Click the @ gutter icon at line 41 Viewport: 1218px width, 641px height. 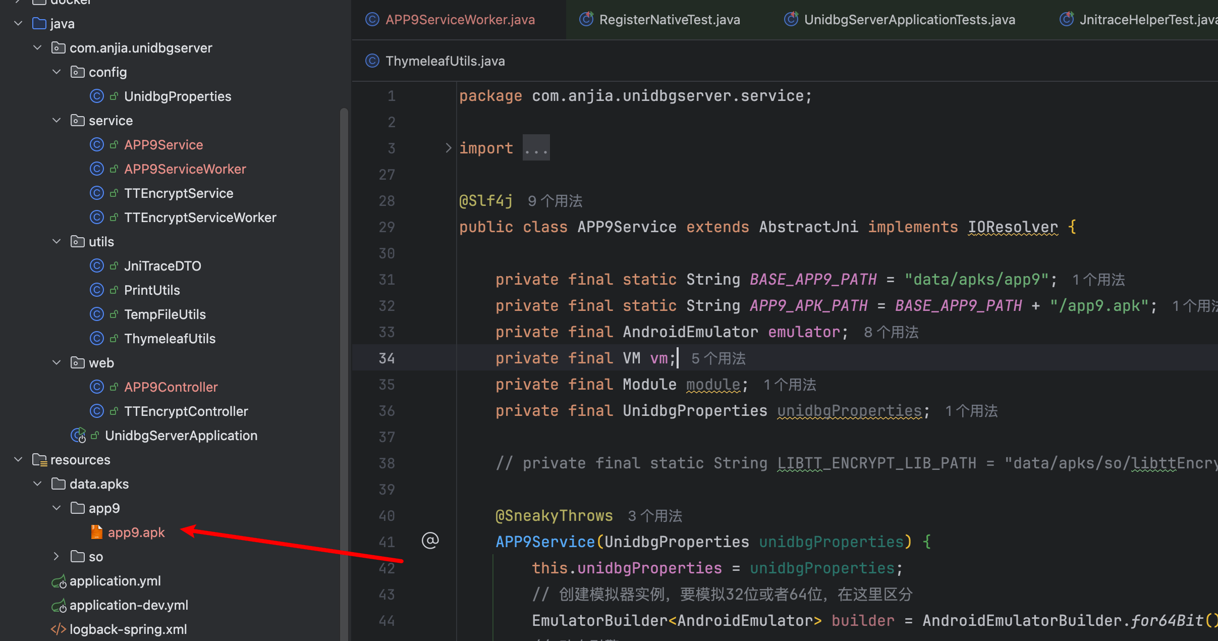(x=430, y=541)
